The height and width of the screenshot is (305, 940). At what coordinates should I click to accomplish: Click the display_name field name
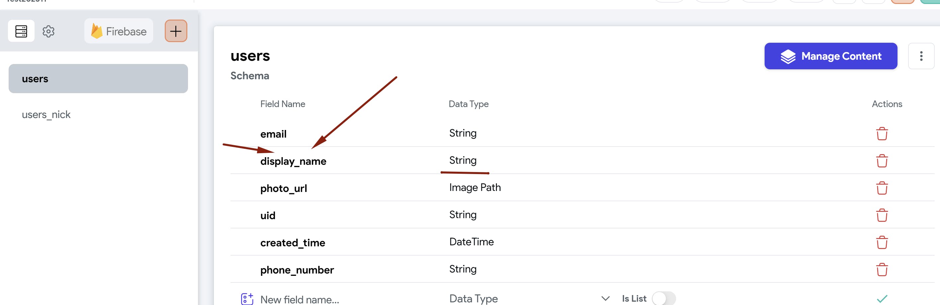[x=293, y=161]
